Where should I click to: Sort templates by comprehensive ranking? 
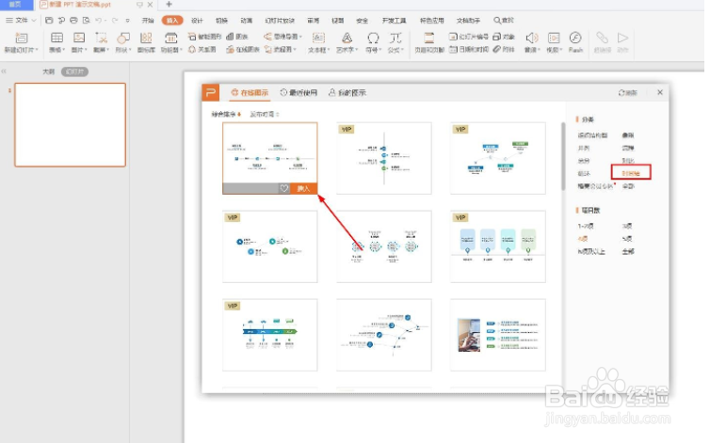tap(226, 114)
